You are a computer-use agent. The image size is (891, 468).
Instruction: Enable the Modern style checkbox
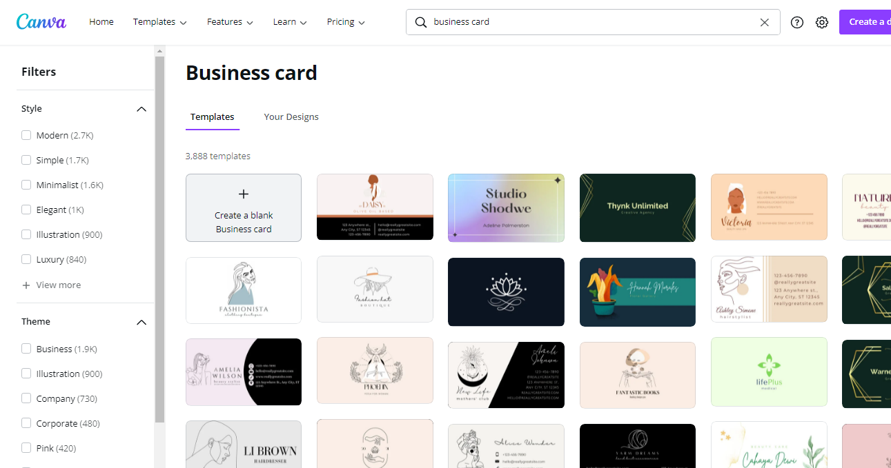(x=26, y=135)
